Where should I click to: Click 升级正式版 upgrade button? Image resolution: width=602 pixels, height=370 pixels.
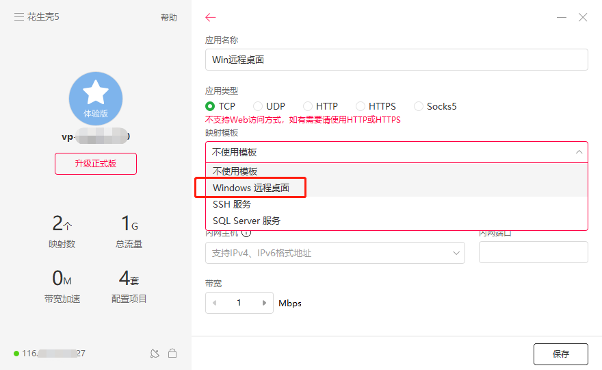click(x=96, y=164)
